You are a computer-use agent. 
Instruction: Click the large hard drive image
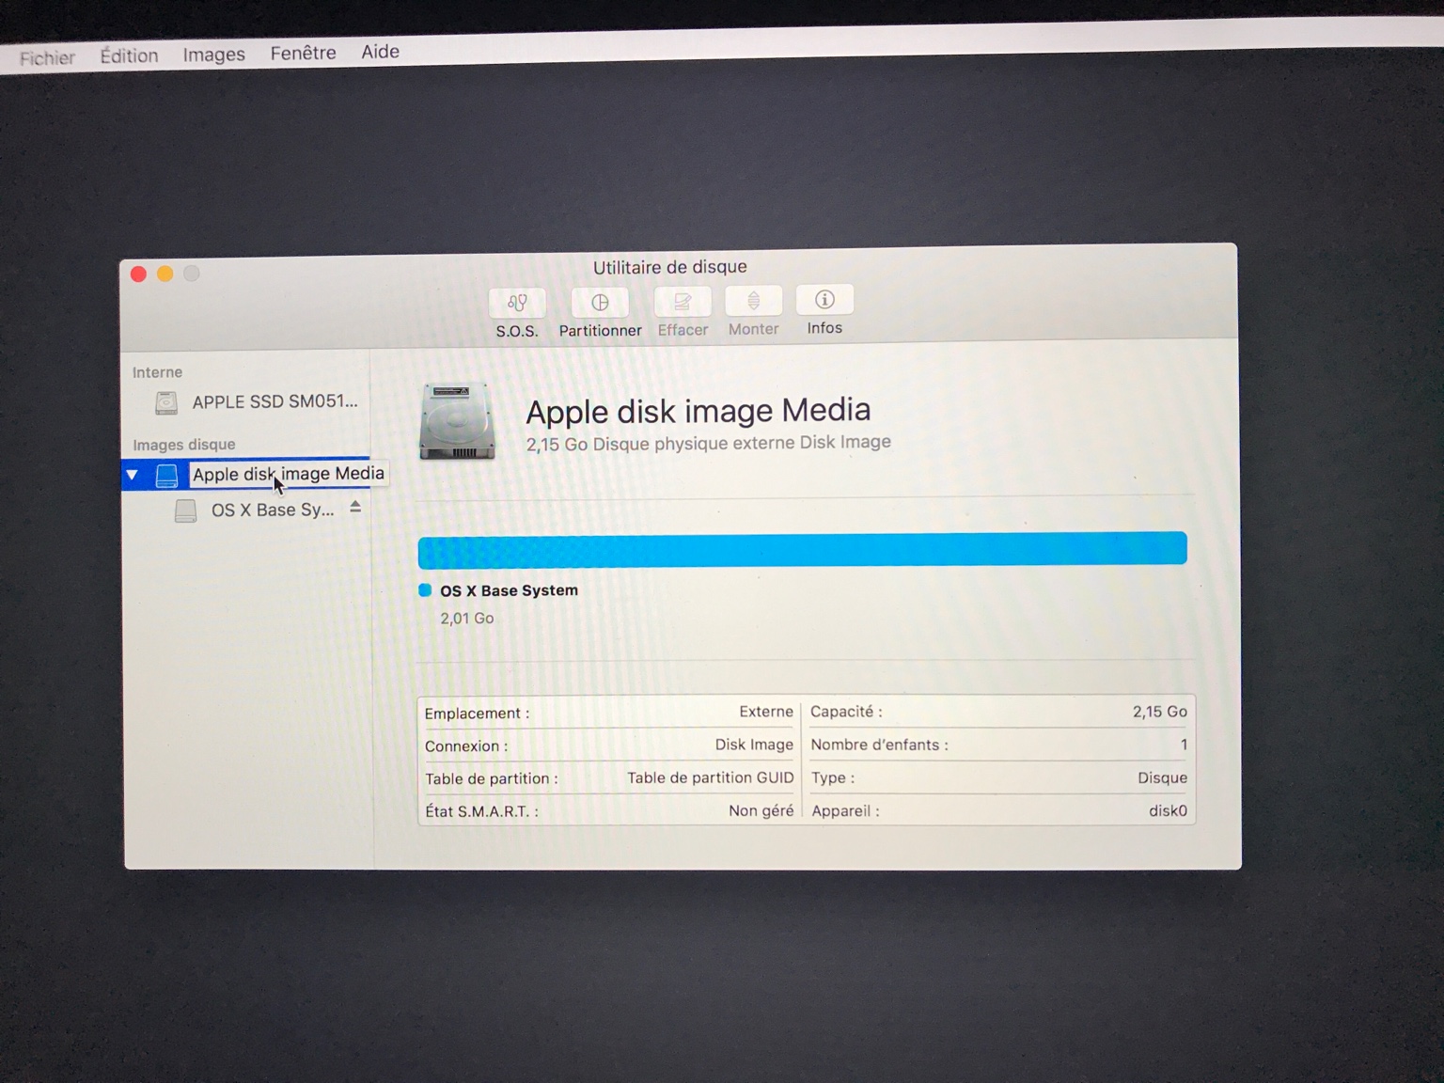(x=457, y=421)
